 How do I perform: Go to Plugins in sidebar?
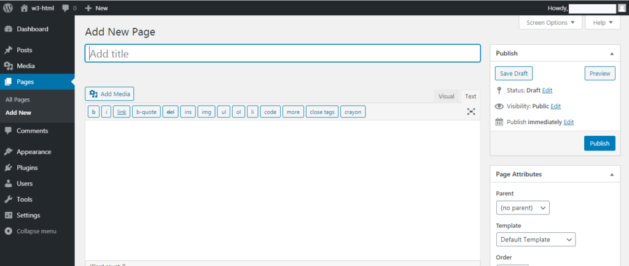tap(27, 167)
